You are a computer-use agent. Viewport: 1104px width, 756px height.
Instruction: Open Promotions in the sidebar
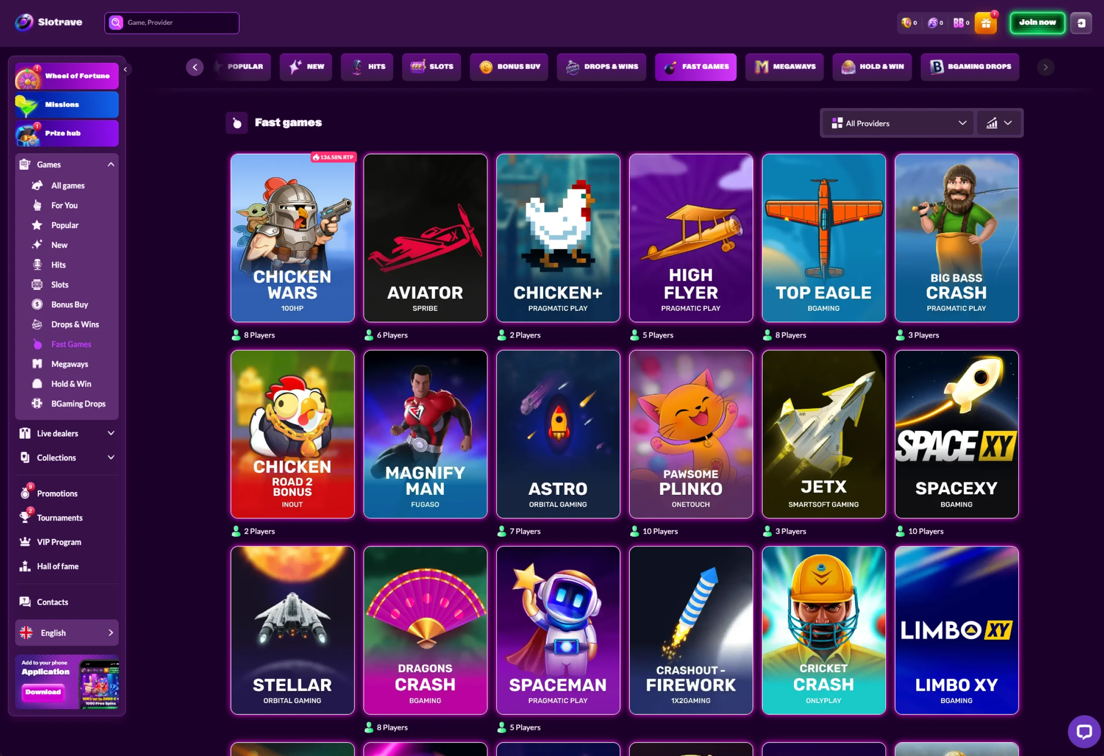(x=57, y=493)
